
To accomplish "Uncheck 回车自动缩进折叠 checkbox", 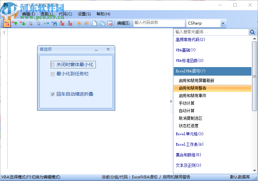I will (x=53, y=94).
